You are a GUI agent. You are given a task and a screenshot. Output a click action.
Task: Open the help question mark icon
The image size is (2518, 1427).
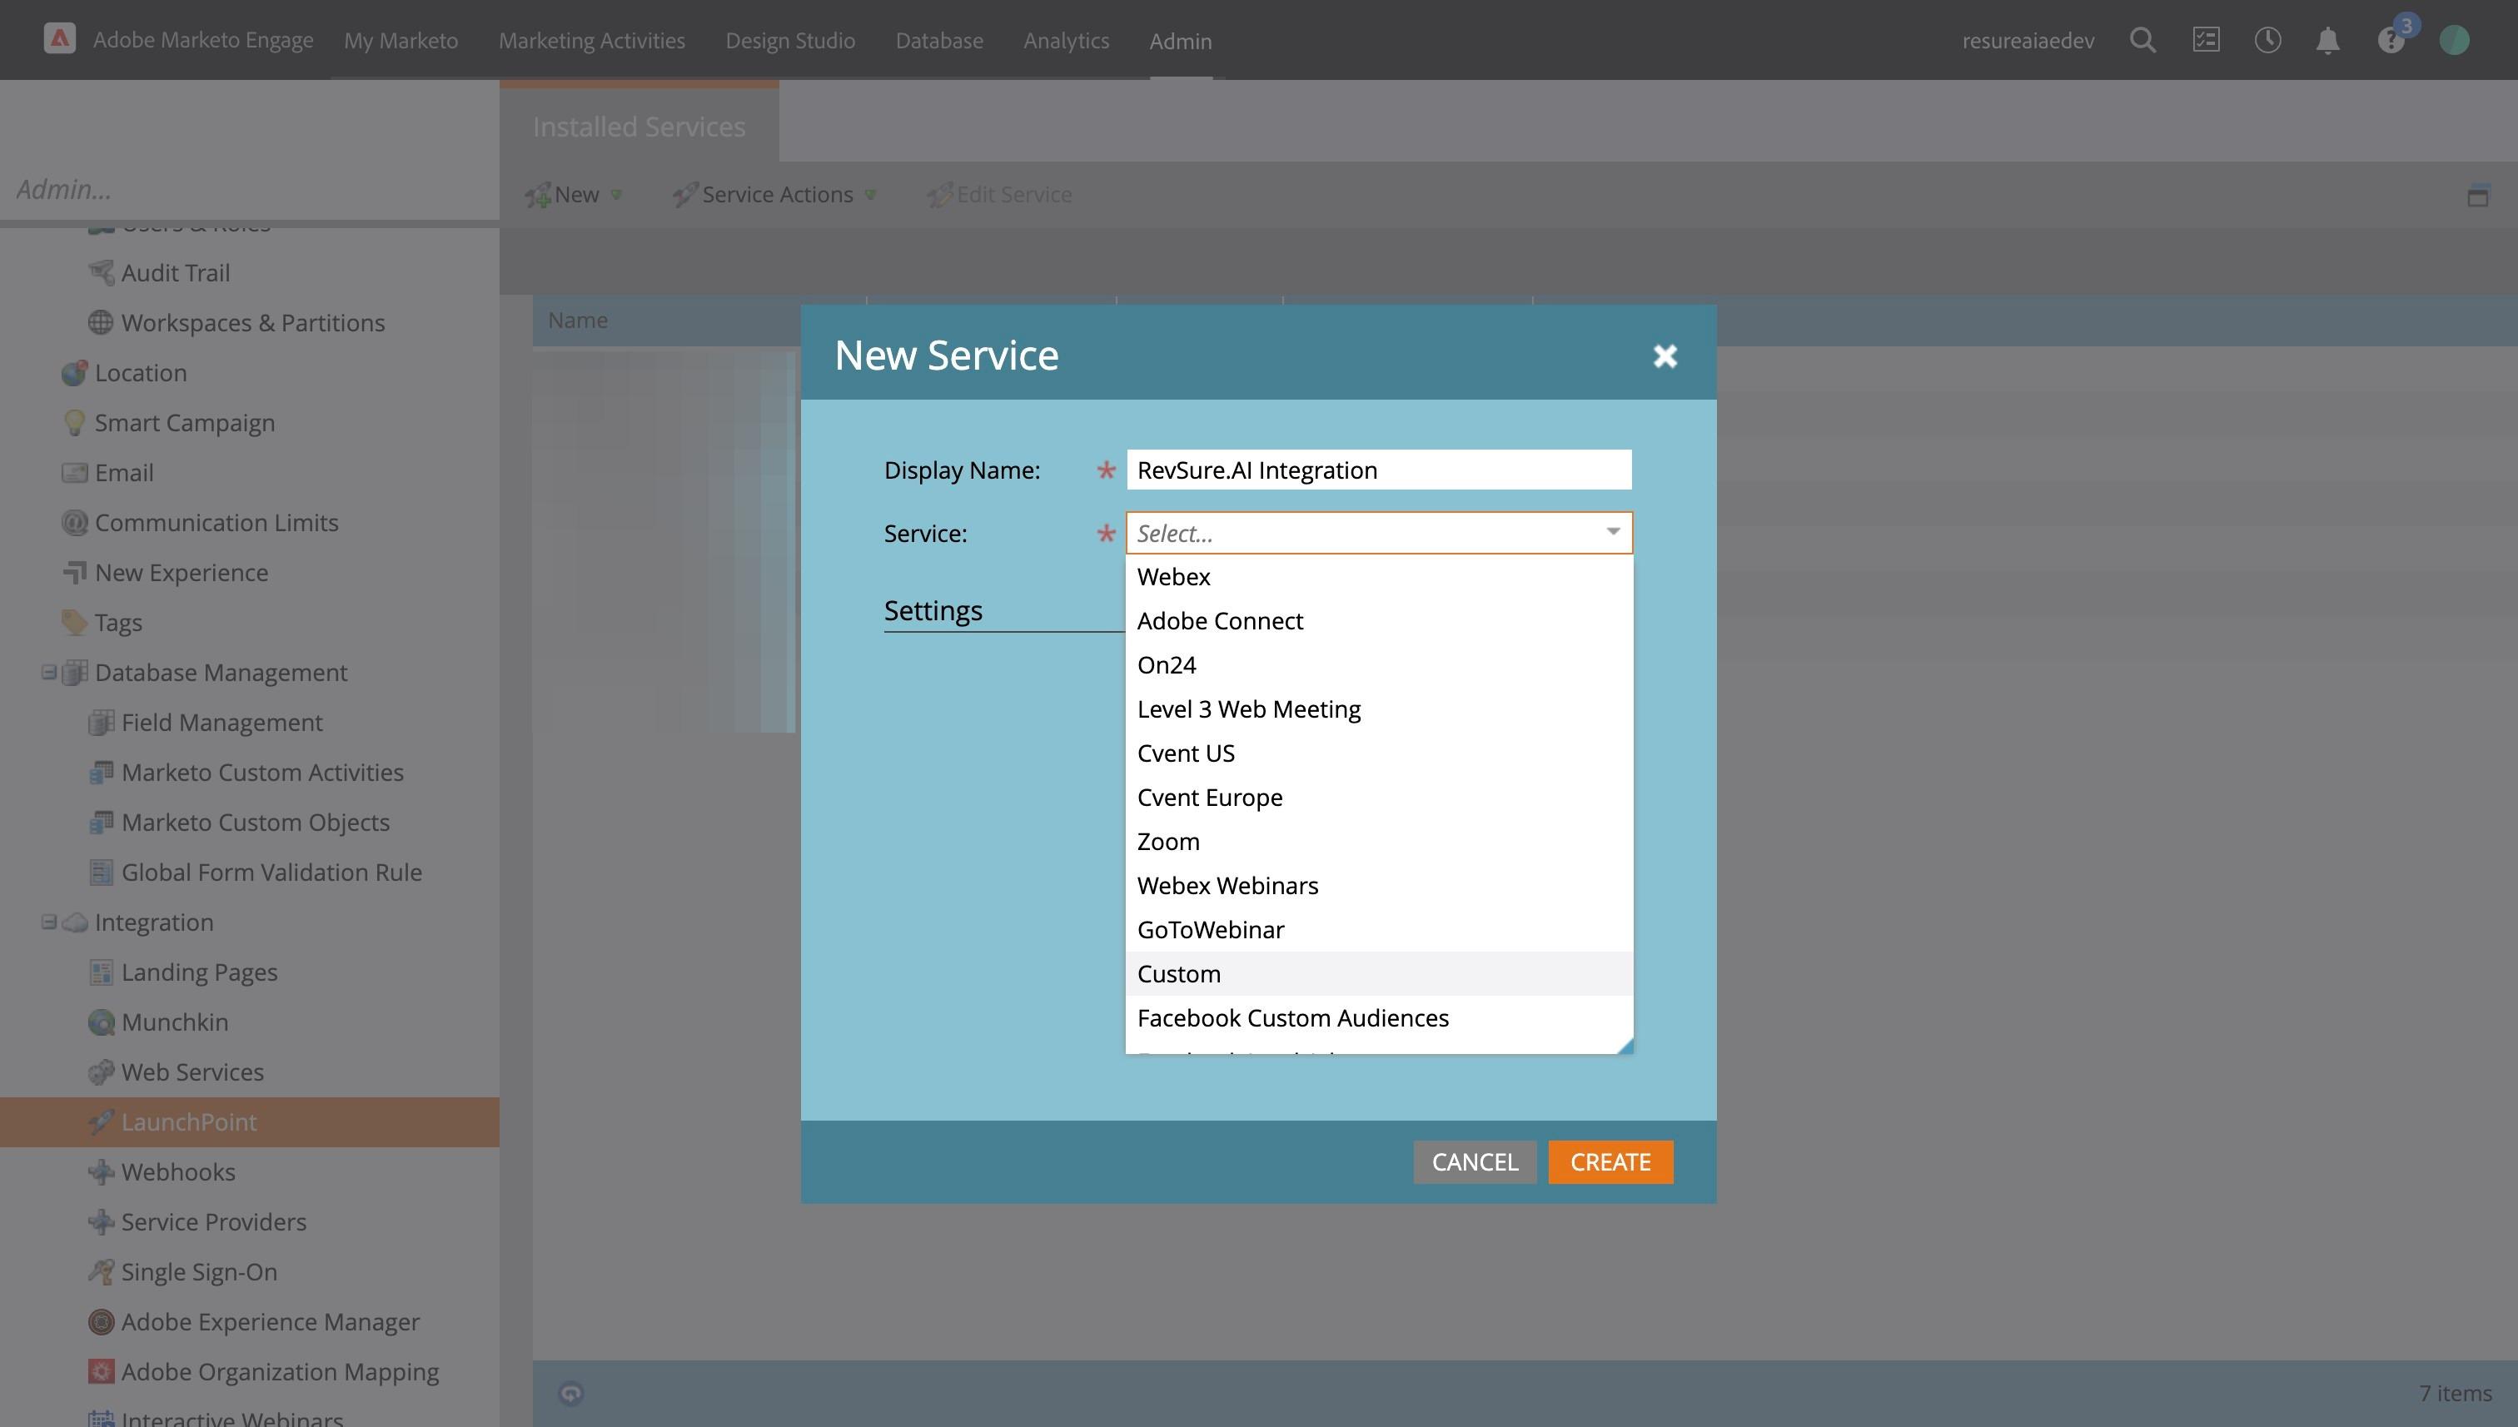(x=2391, y=41)
